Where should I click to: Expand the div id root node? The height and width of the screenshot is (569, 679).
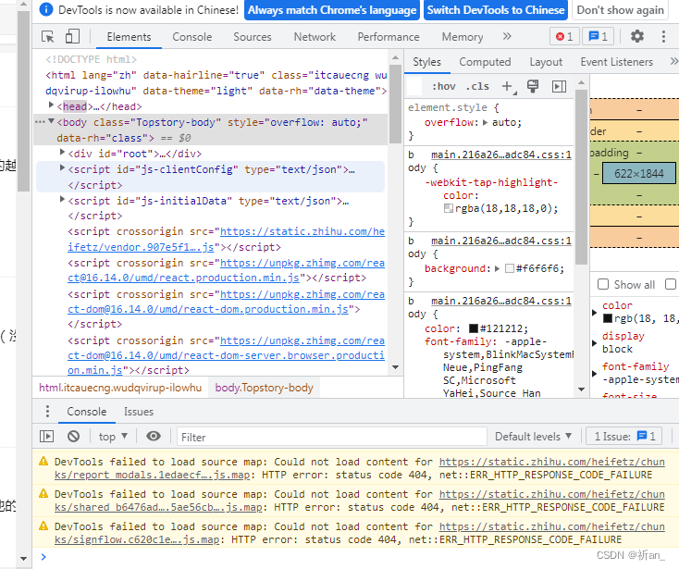62,153
